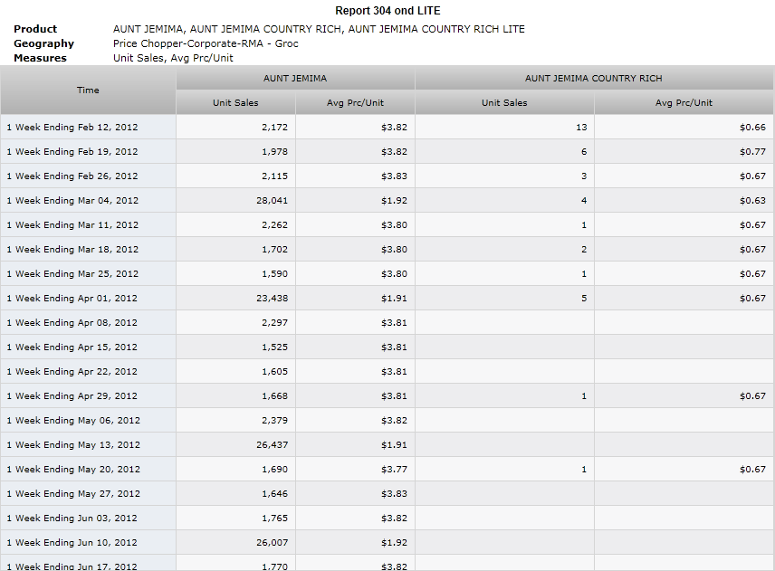The image size is (775, 571).
Task: Click unit sales value 1,765
Action: [x=274, y=519]
